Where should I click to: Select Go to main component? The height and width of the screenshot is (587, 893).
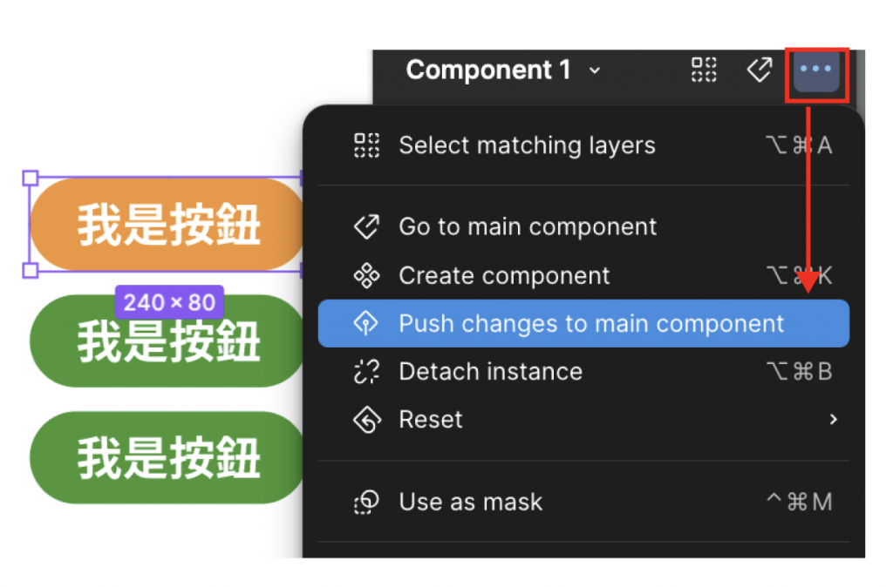[528, 227]
